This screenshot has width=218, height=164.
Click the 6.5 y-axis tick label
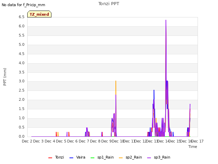coord(21,17)
